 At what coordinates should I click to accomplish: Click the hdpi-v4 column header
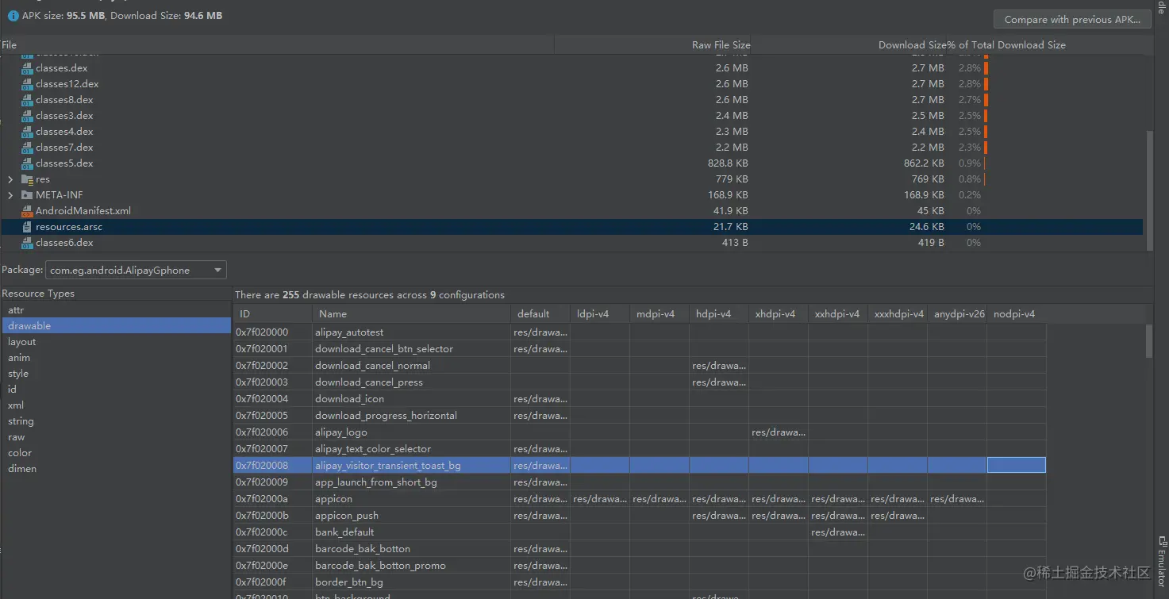click(x=719, y=314)
